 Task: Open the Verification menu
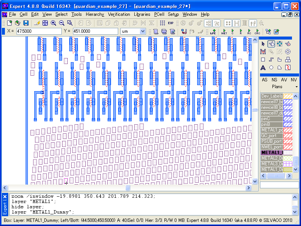(x=119, y=14)
